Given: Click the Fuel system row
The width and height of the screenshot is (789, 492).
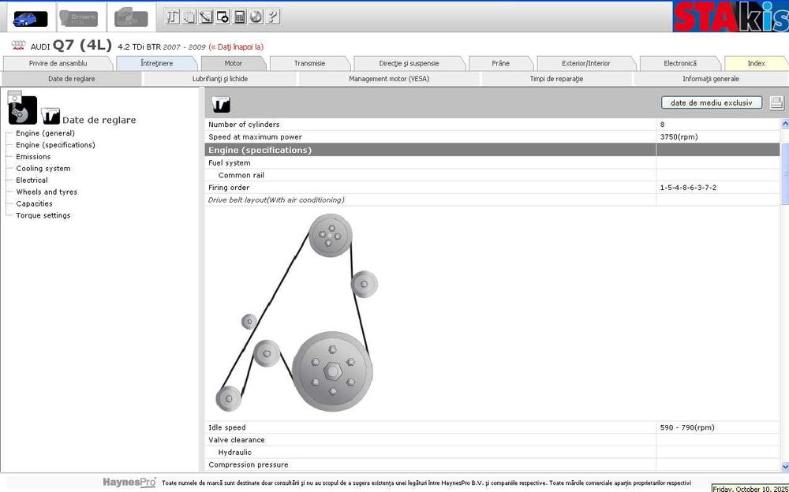Looking at the screenshot, I should point(492,163).
